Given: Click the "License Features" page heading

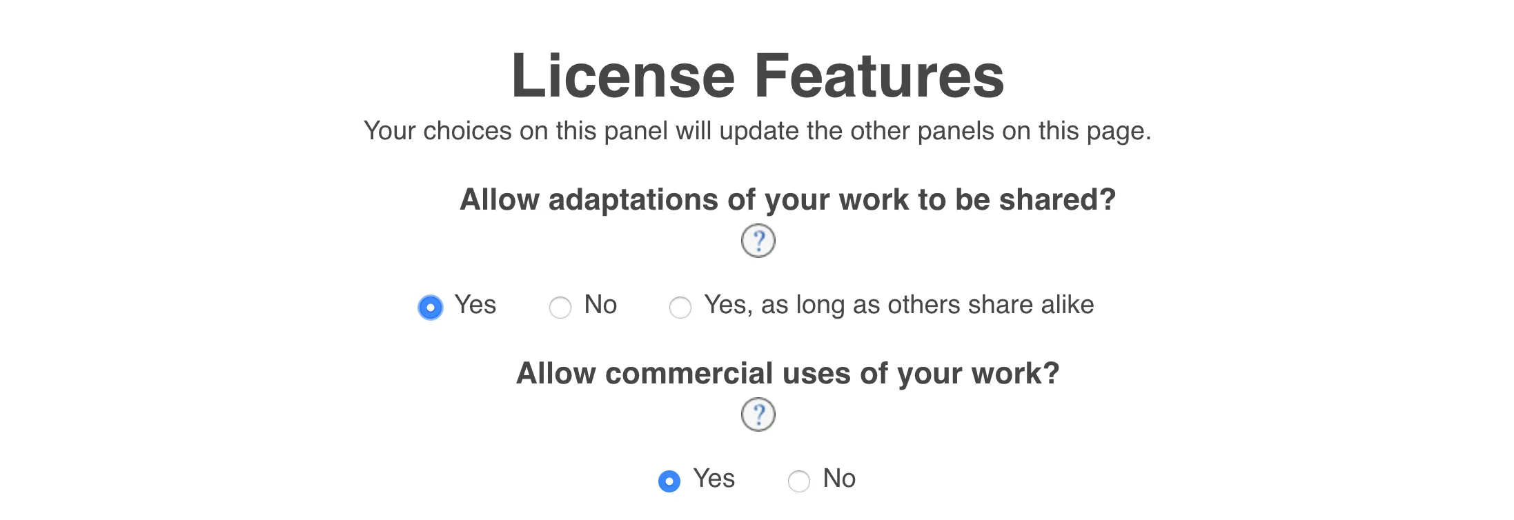Looking at the screenshot, I should pyautogui.click(x=757, y=76).
